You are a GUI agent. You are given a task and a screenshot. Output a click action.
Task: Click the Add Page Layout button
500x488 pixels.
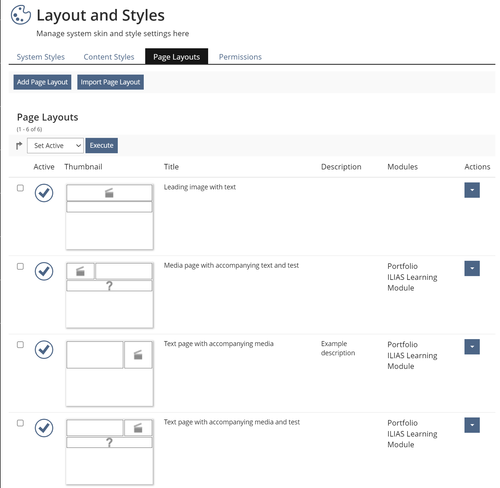click(42, 82)
